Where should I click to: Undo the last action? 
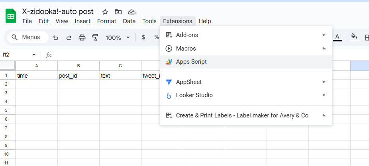click(56, 37)
